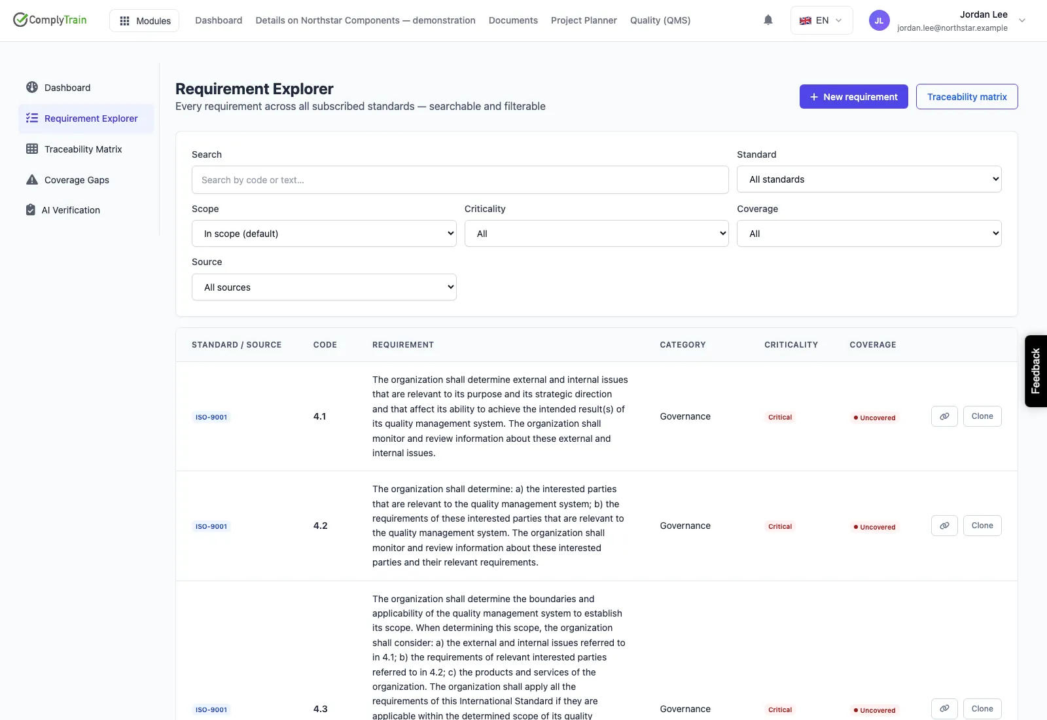The image size is (1047, 720).
Task: Open Project Planner in top navigation
Action: (584, 20)
